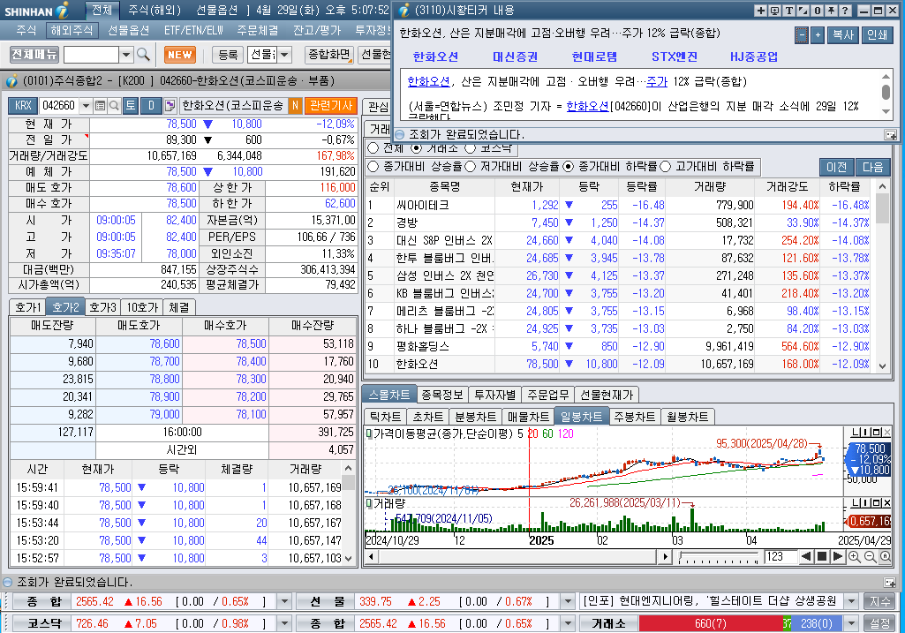Click the 0 icon in news window title bar
Viewport: 905px width, 633px height.
(x=818, y=11)
